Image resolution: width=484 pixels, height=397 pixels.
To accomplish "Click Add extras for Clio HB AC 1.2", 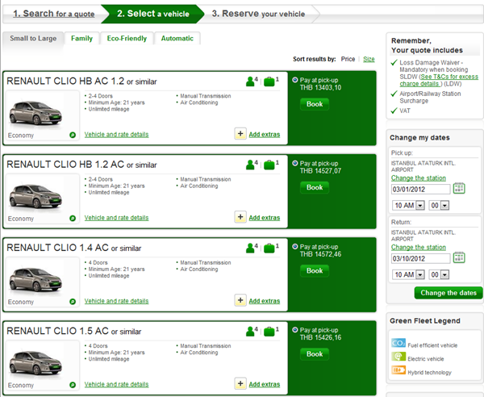I will pos(265,134).
